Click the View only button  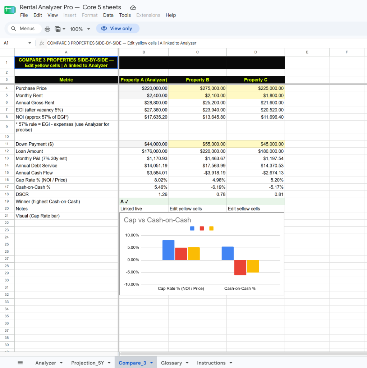118,28
